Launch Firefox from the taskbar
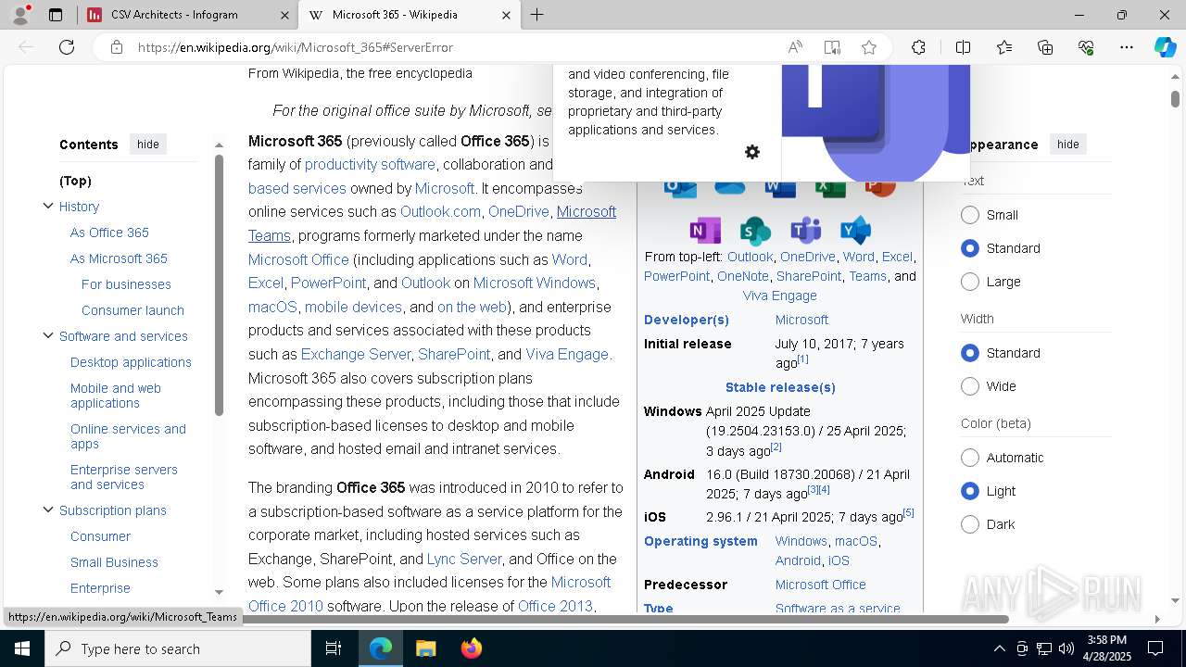The height and width of the screenshot is (667, 1186). 472,648
